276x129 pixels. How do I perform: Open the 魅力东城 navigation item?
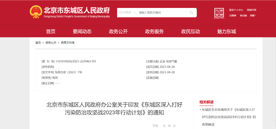[226, 32]
